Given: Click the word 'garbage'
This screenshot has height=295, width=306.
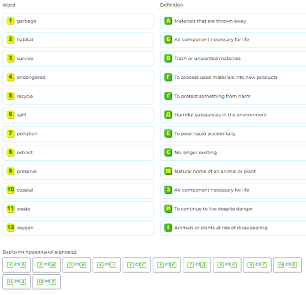Looking at the screenshot, I should [27, 21].
